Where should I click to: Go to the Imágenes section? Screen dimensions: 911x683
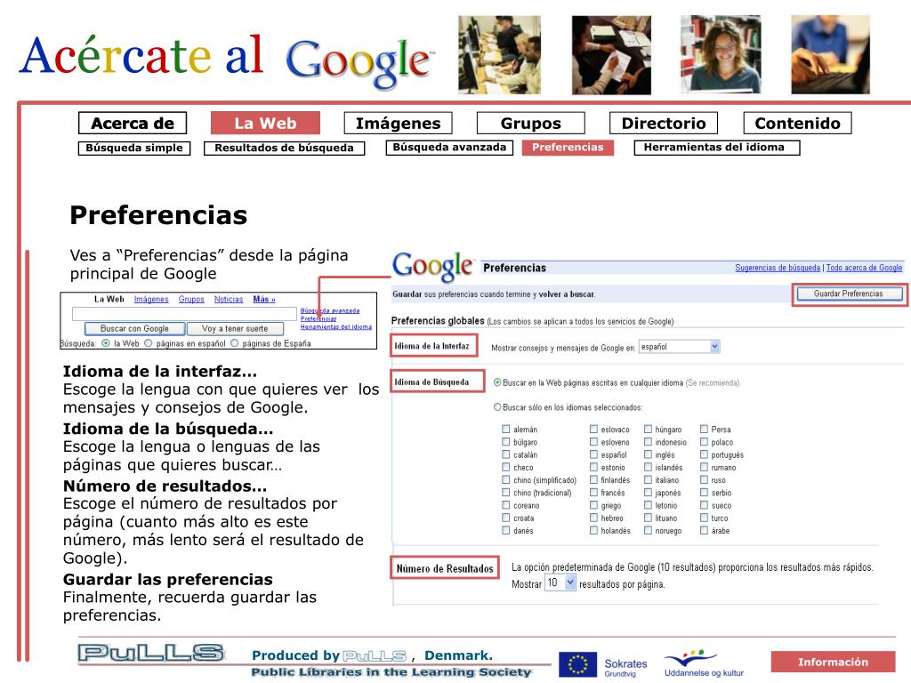pyautogui.click(x=398, y=123)
